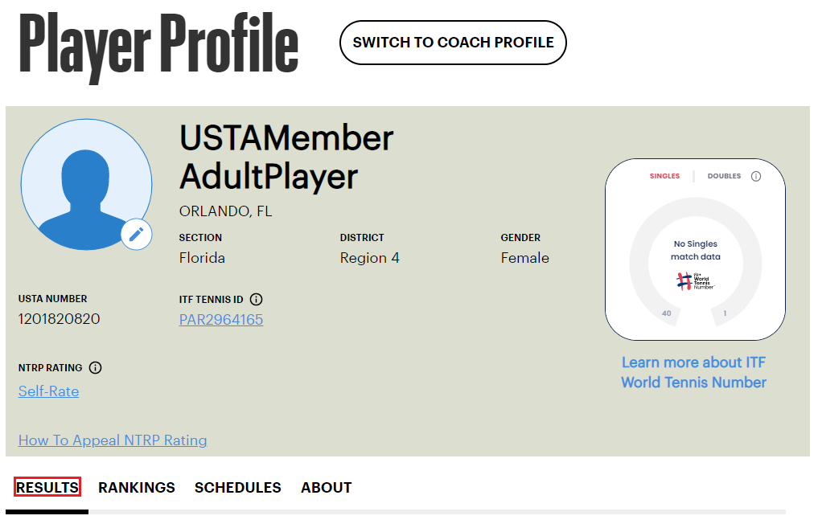Viewport: 818px width, 528px height.
Task: Click the info icon beside DOUBLES
Action: tap(754, 176)
